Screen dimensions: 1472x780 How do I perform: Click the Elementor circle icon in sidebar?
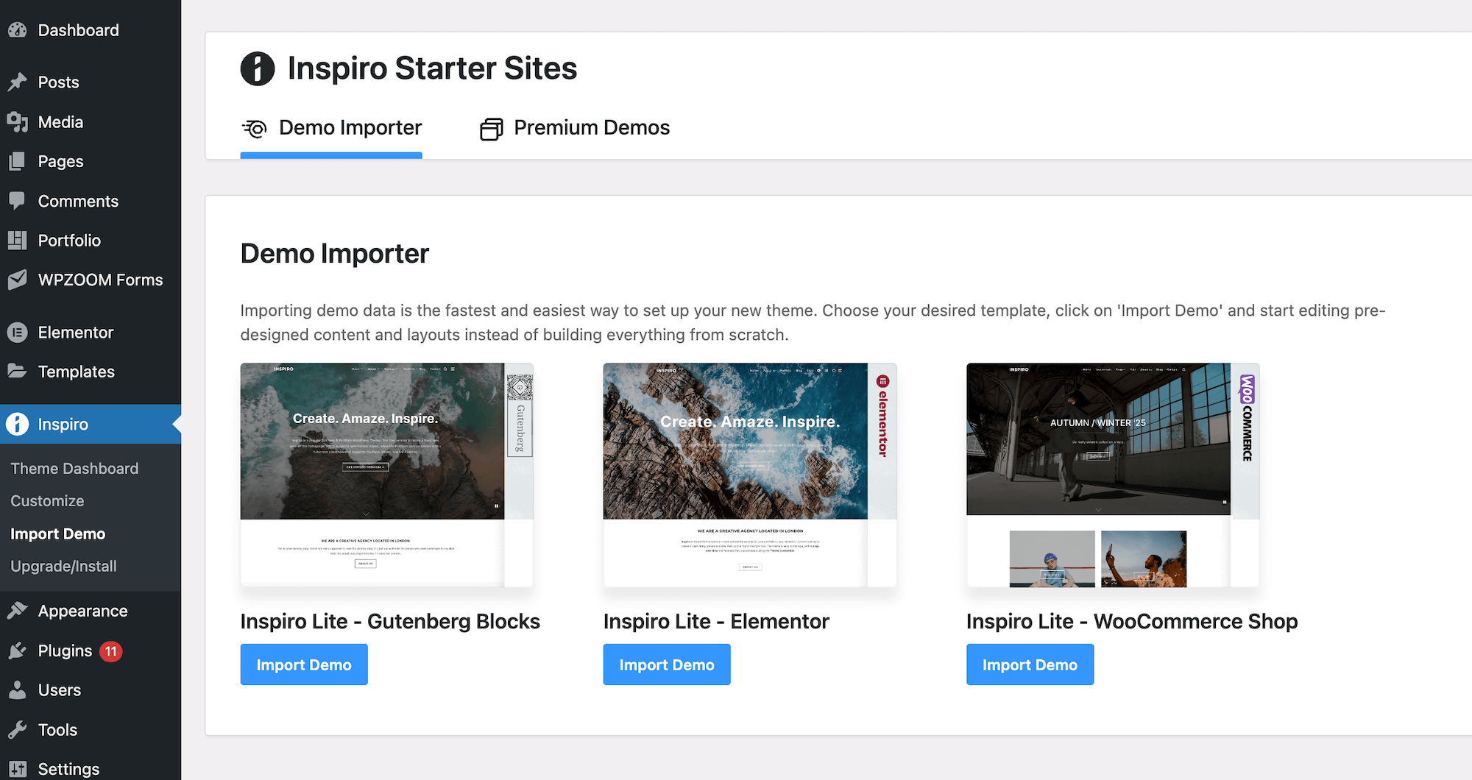point(18,333)
